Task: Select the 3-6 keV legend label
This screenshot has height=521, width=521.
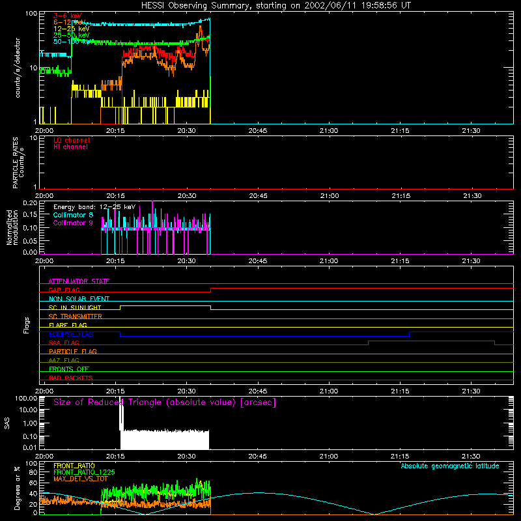Action: pos(68,16)
